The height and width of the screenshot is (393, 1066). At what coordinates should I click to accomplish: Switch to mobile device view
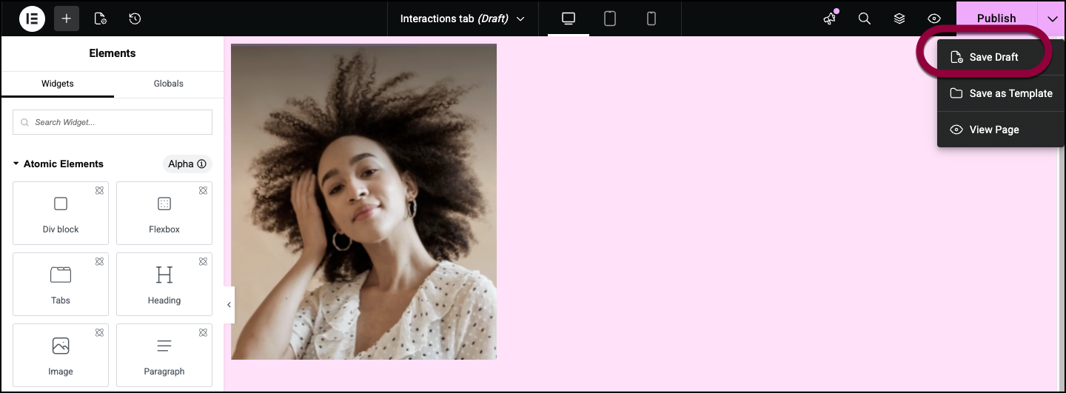point(651,19)
